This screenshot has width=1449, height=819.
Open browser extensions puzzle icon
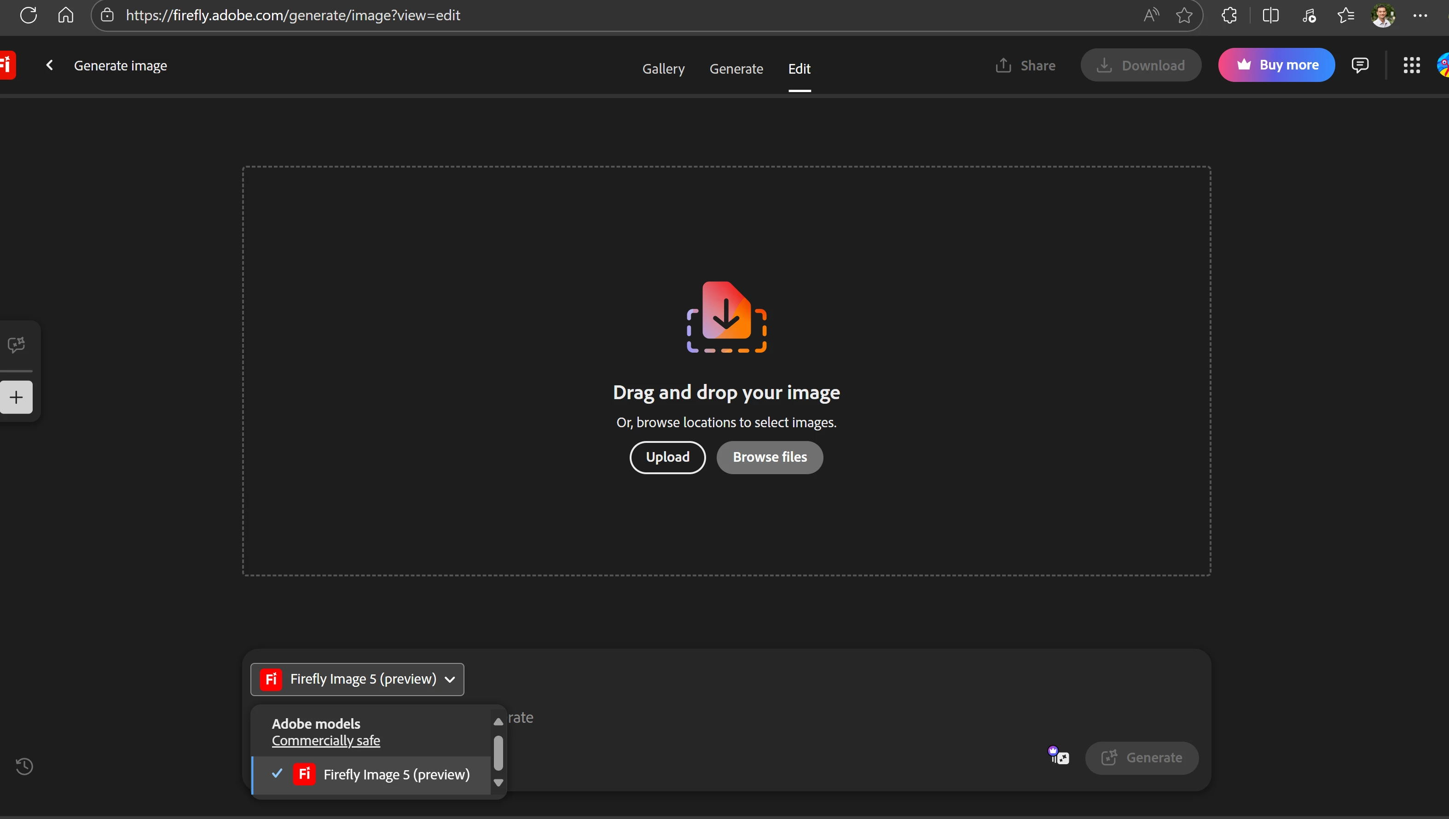[x=1229, y=15]
